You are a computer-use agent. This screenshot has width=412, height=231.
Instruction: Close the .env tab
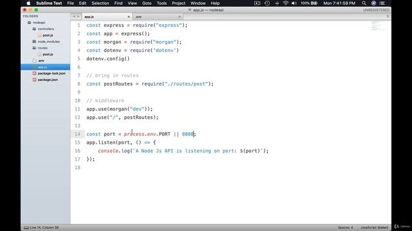coord(180,17)
